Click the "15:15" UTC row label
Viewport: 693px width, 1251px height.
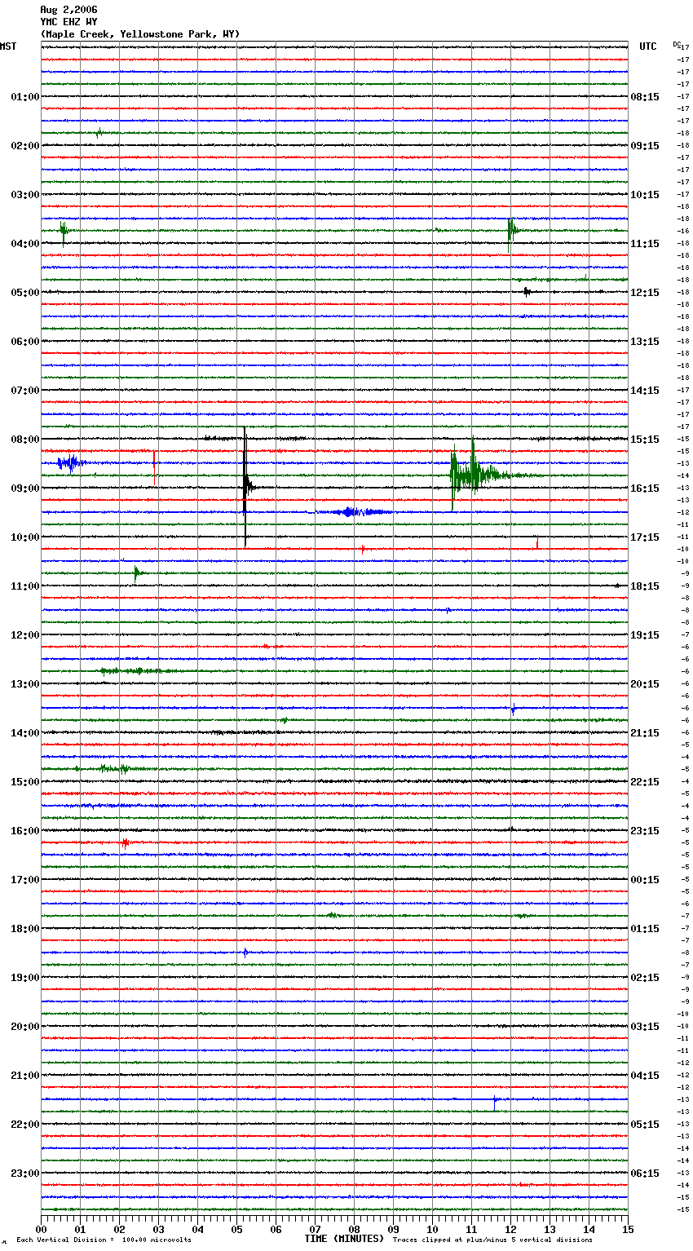[645, 440]
